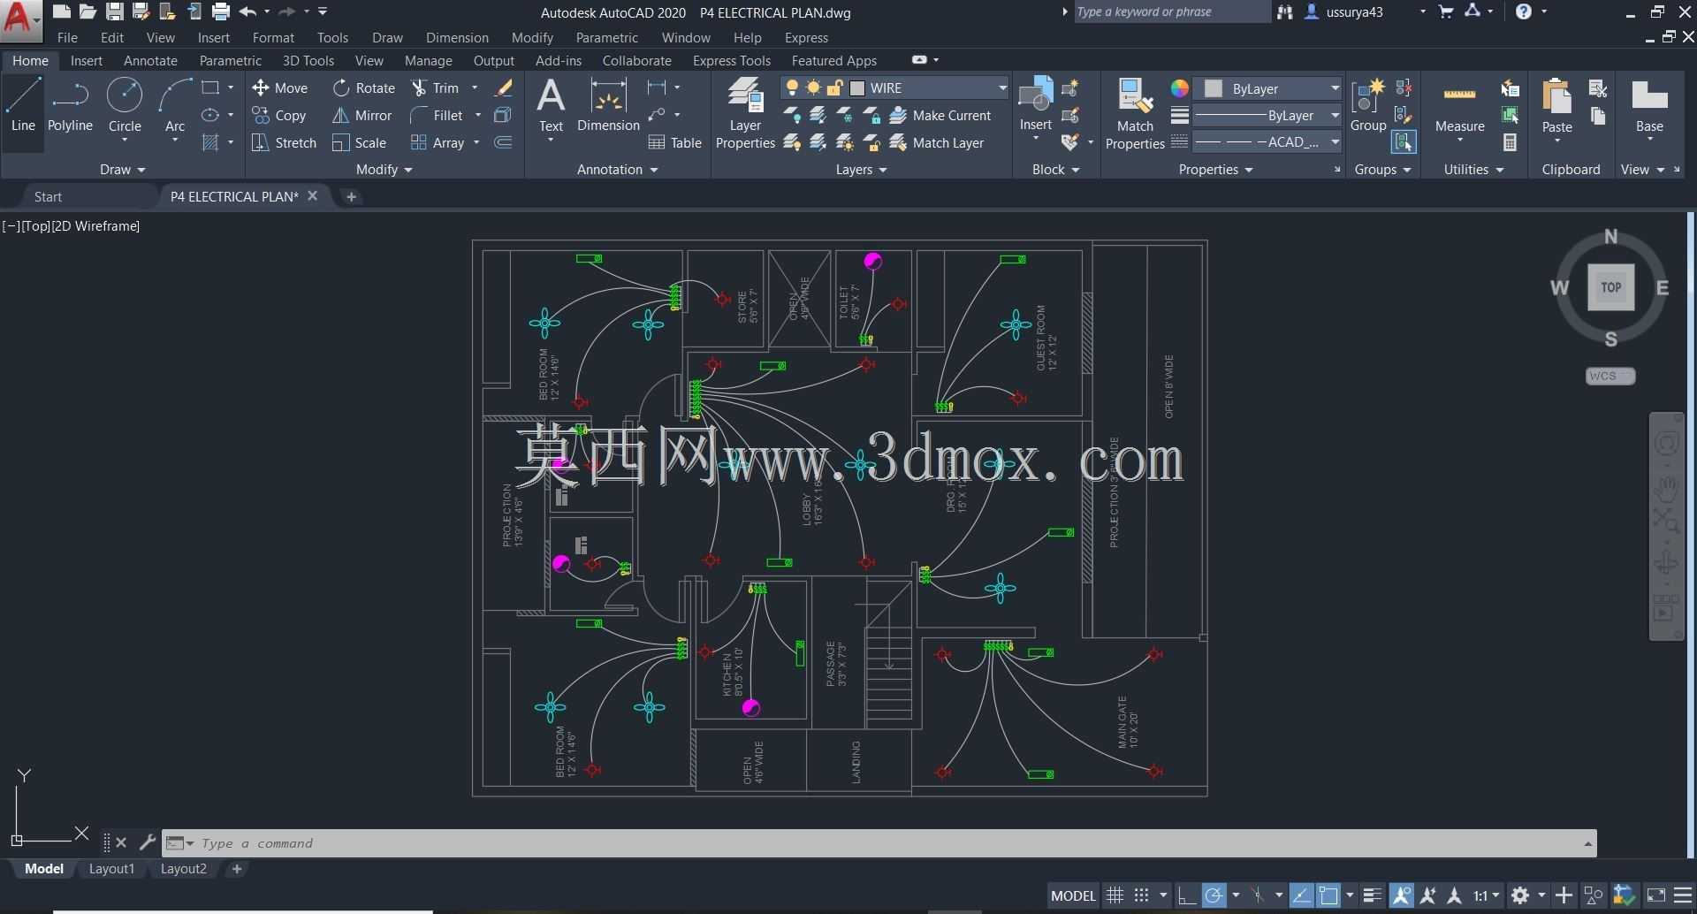This screenshot has width=1697, height=914.
Task: Open the ACAD linetype dropdown
Action: tap(1335, 141)
